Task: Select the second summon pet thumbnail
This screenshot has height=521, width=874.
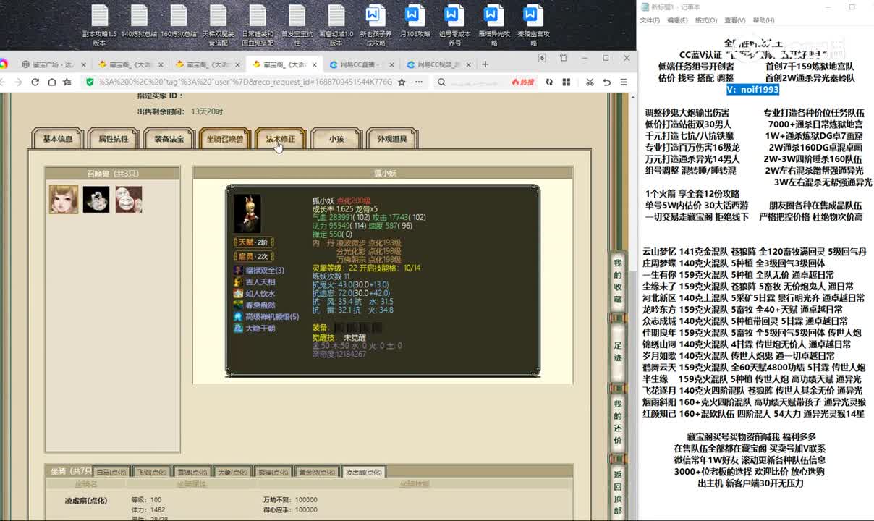Action: 96,199
